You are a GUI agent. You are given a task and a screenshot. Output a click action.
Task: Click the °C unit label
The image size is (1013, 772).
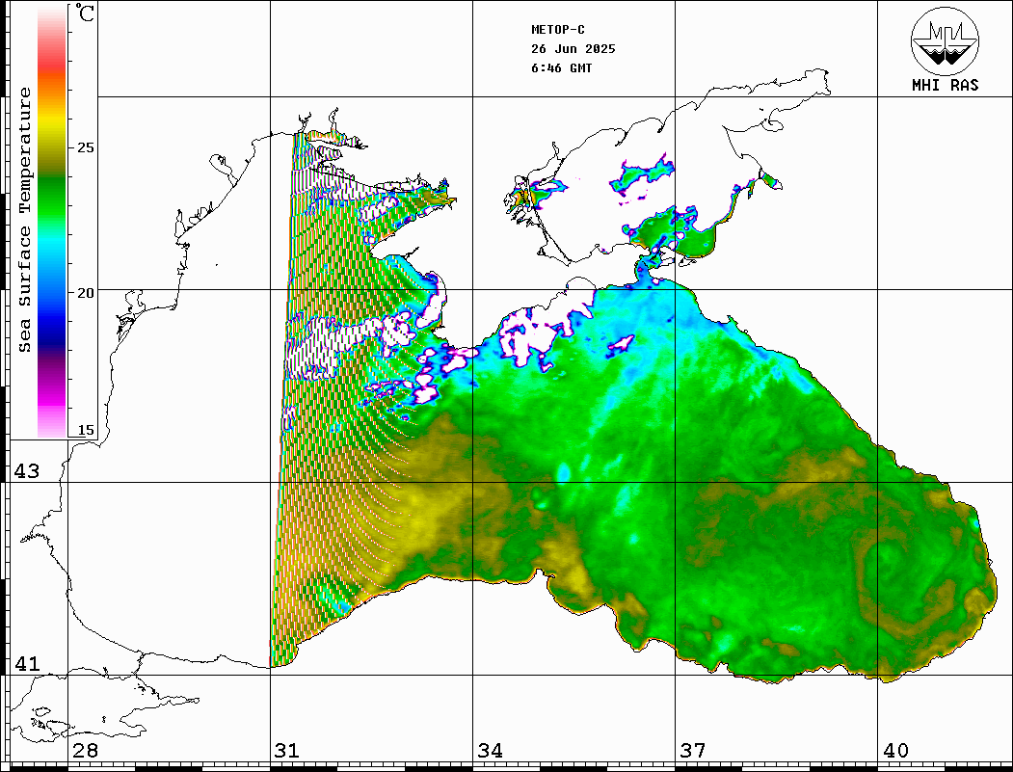85,13
